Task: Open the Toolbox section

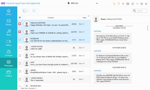Action: point(8,74)
